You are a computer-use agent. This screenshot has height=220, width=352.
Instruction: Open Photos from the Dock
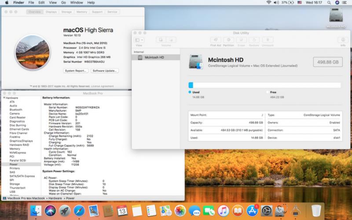180,211
